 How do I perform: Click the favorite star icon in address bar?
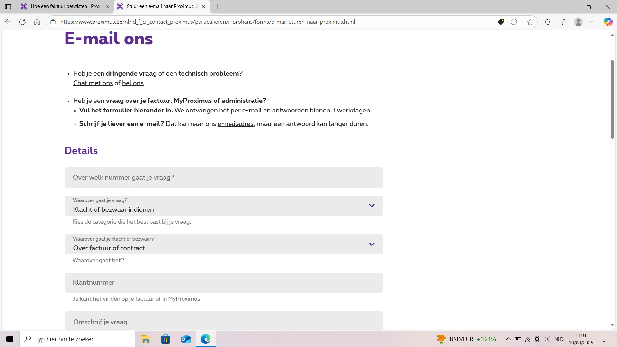(530, 22)
